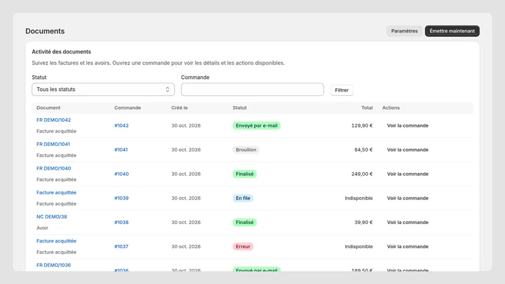This screenshot has width=505, height=284.
Task: Click the Actions column header
Action: point(391,108)
